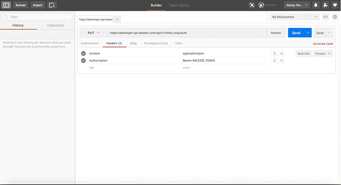Uncheck the Authorization header checkbox

[x=83, y=61]
